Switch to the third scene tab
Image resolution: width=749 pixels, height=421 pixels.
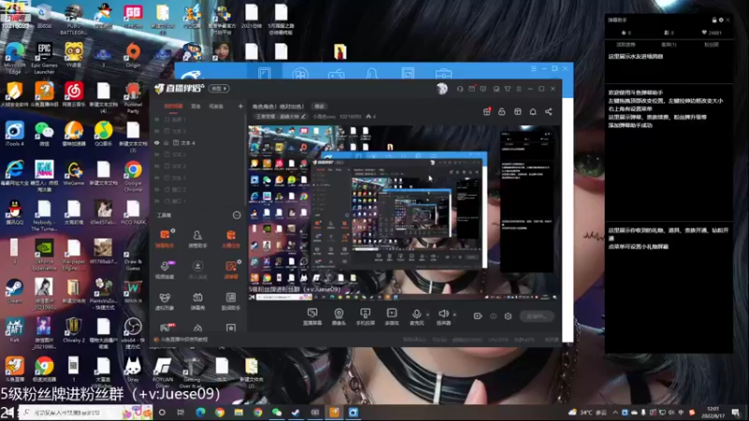click(x=216, y=106)
